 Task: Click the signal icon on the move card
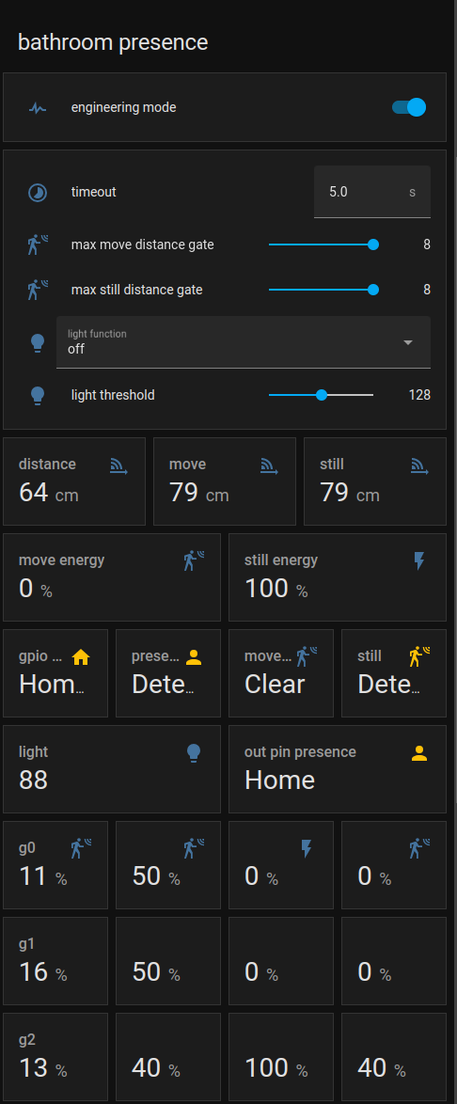[x=269, y=465]
